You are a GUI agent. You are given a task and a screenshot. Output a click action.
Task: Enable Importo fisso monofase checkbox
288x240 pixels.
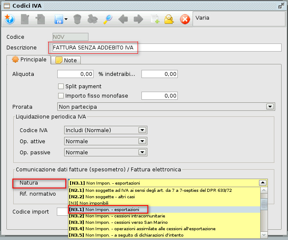61,95
